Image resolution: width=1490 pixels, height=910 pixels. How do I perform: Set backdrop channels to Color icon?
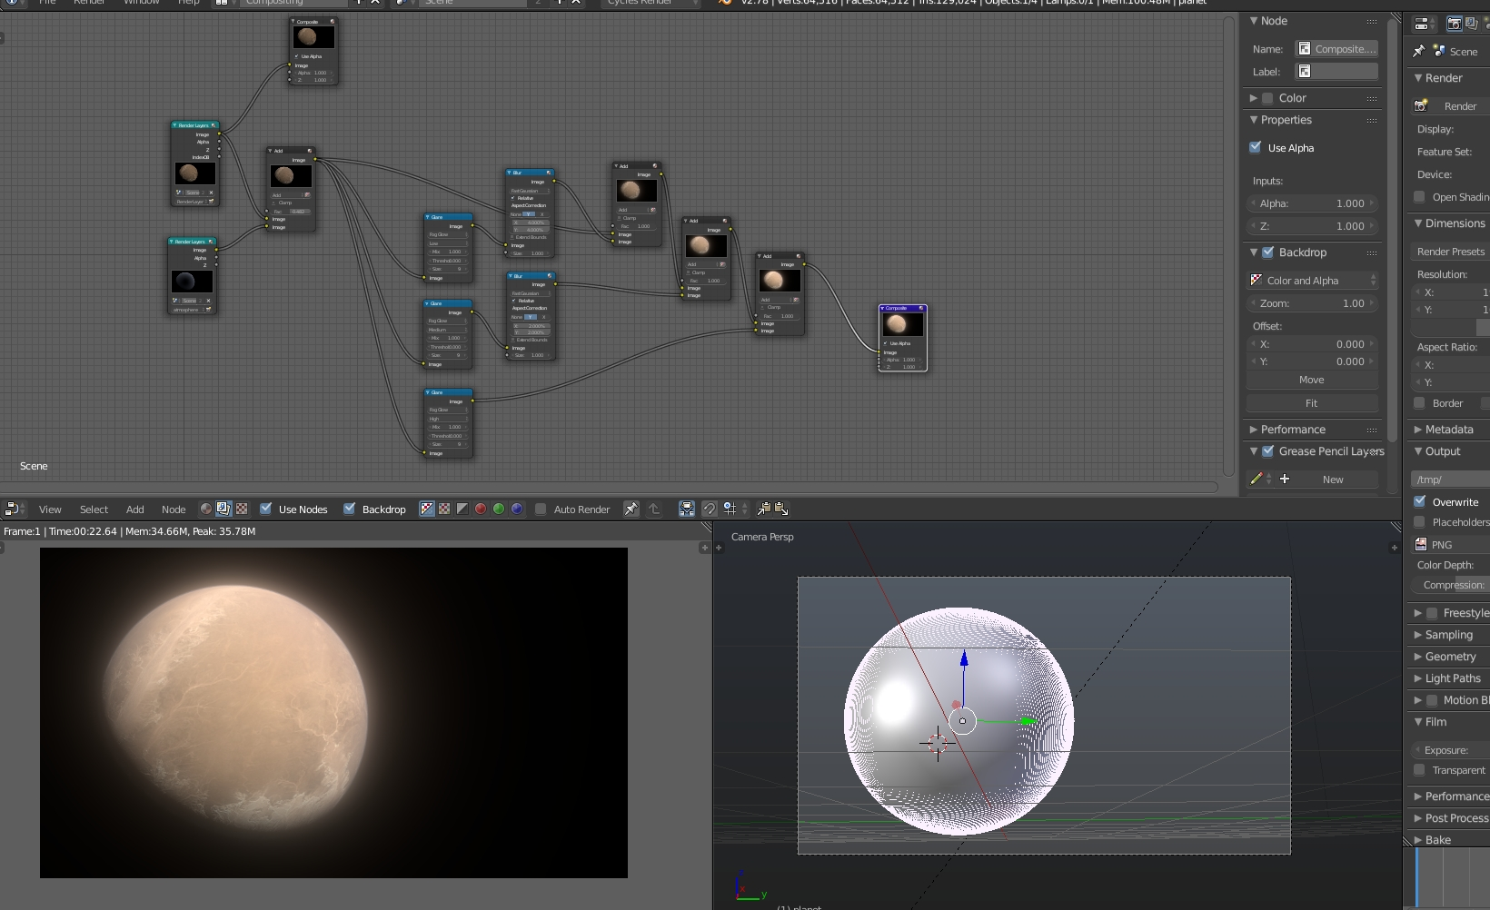point(444,509)
